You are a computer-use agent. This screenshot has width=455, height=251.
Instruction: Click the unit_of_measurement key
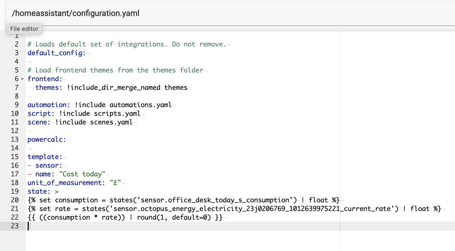[x=66, y=183]
